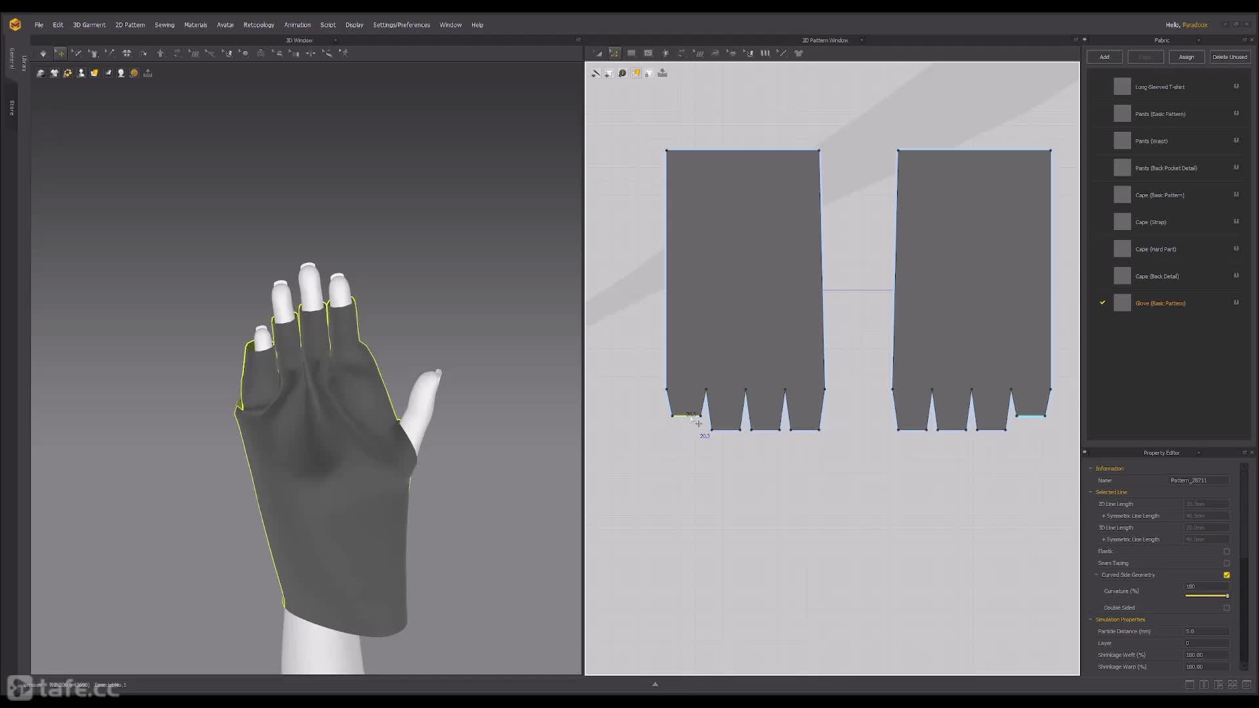Click the Delete Unused button
Viewport: 1259px width, 708px height.
[1229, 57]
